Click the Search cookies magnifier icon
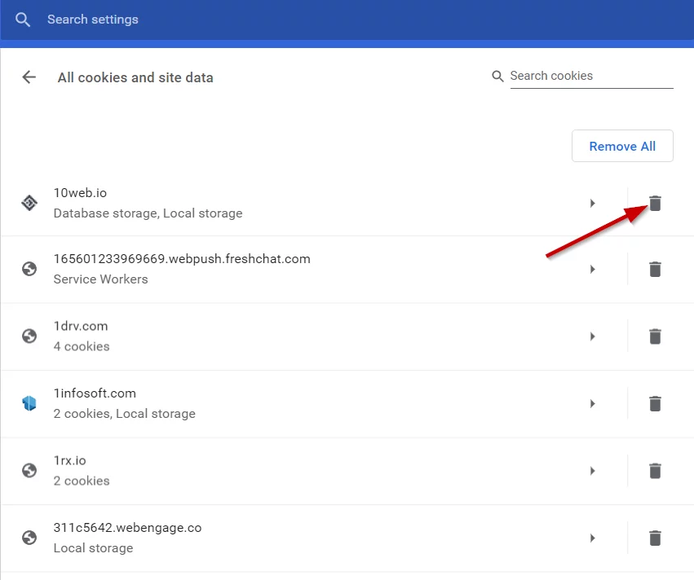Screen dimensions: 694x580 pyautogui.click(x=497, y=76)
